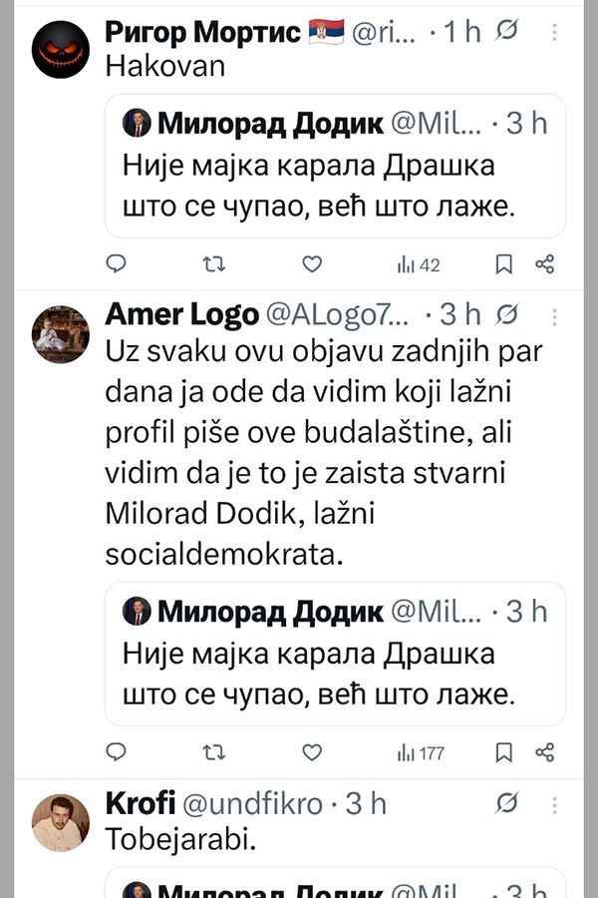Repost Amer Logo's post
The width and height of the screenshot is (598, 898).
213,752
